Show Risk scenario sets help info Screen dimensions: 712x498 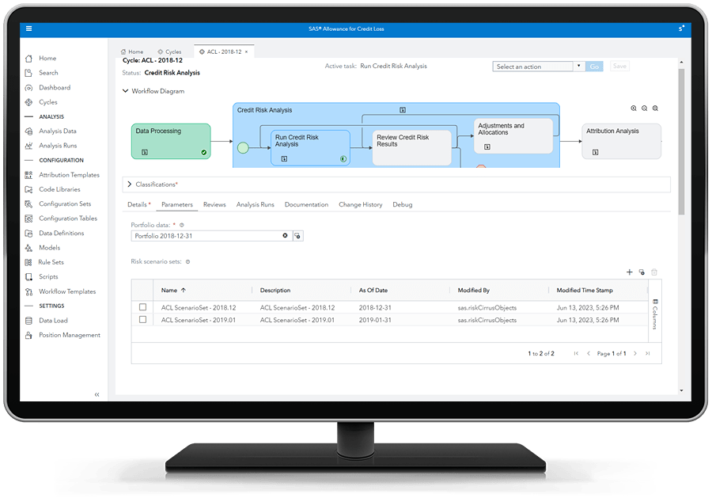click(187, 262)
